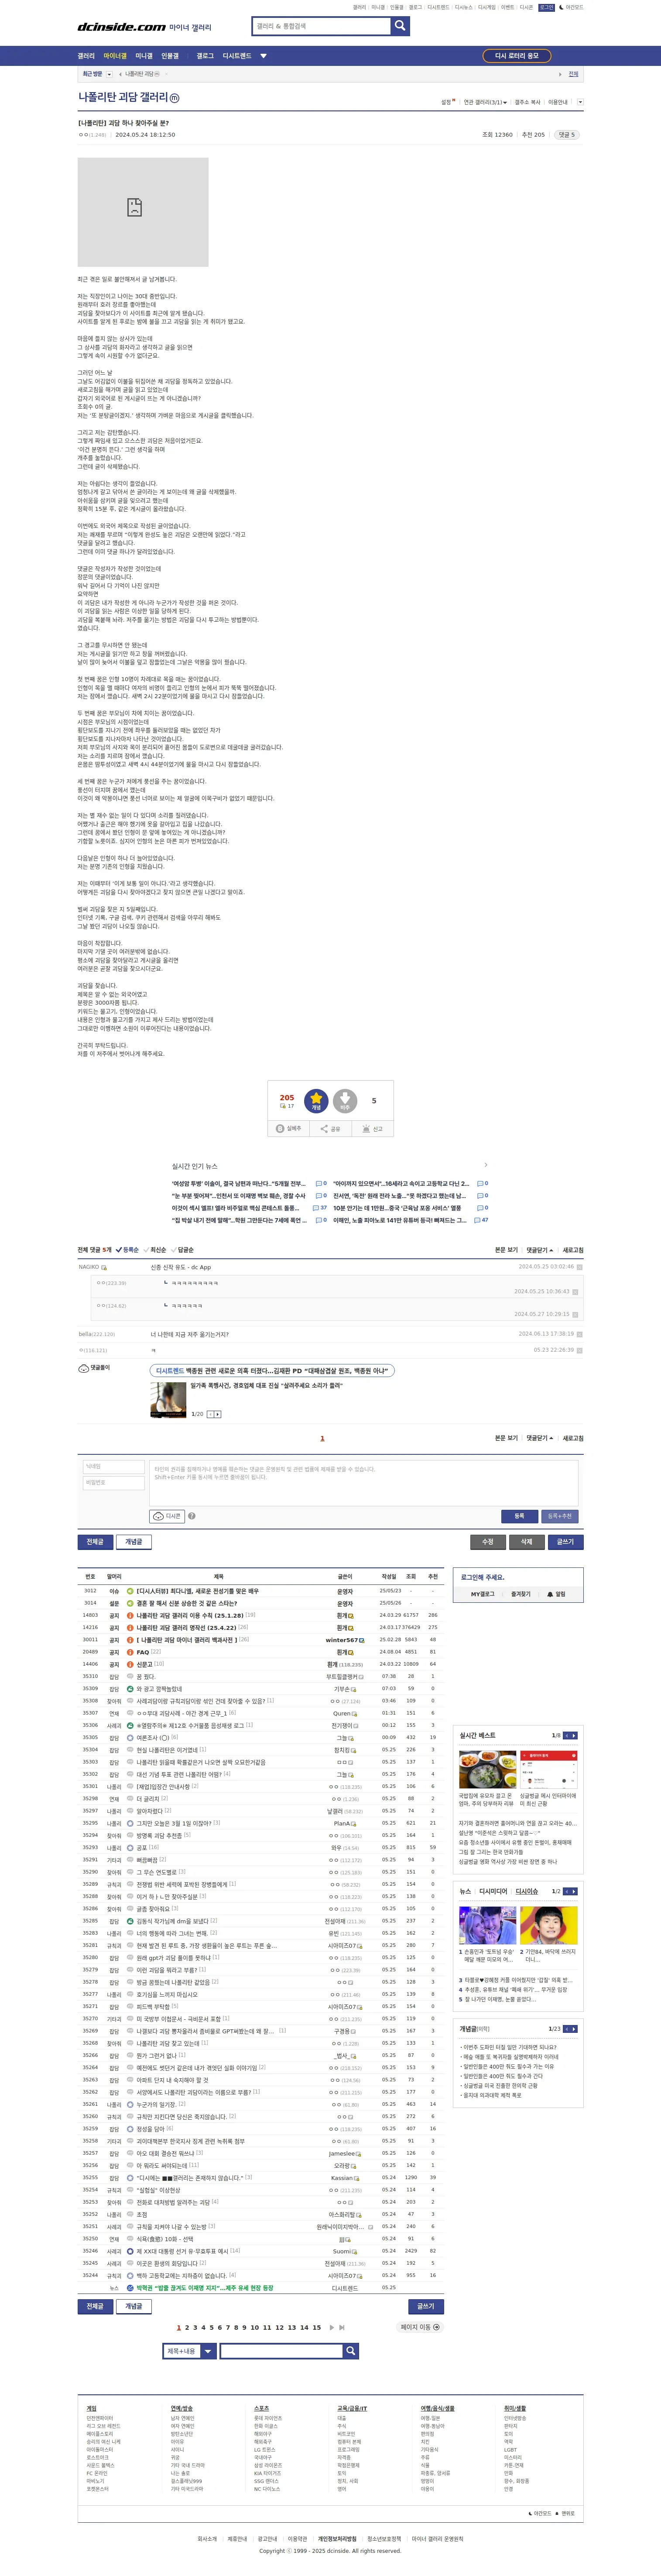Screen dimensions: 661x2576
Task: Expand arrow next to 이용안내
Action: [x=580, y=102]
